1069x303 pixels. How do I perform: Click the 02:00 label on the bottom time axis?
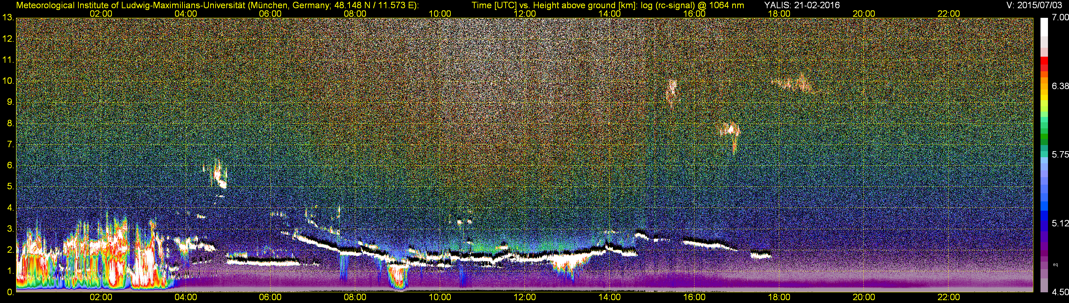(101, 298)
